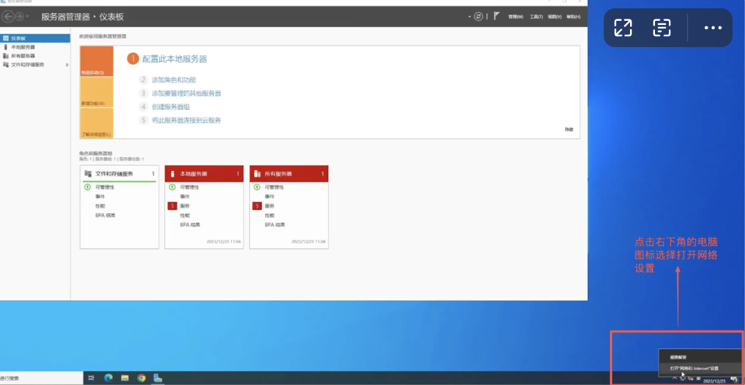Click 添加角色和功能 link
The height and width of the screenshot is (385, 745).
pos(174,80)
